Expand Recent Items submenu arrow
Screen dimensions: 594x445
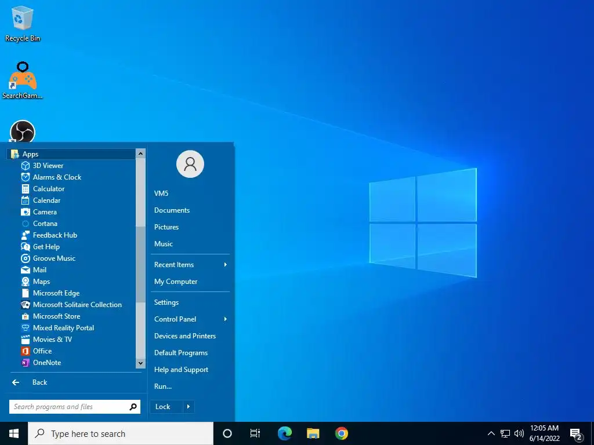pyautogui.click(x=226, y=265)
